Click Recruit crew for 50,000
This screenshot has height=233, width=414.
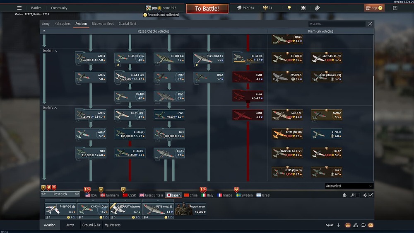[x=190, y=209]
